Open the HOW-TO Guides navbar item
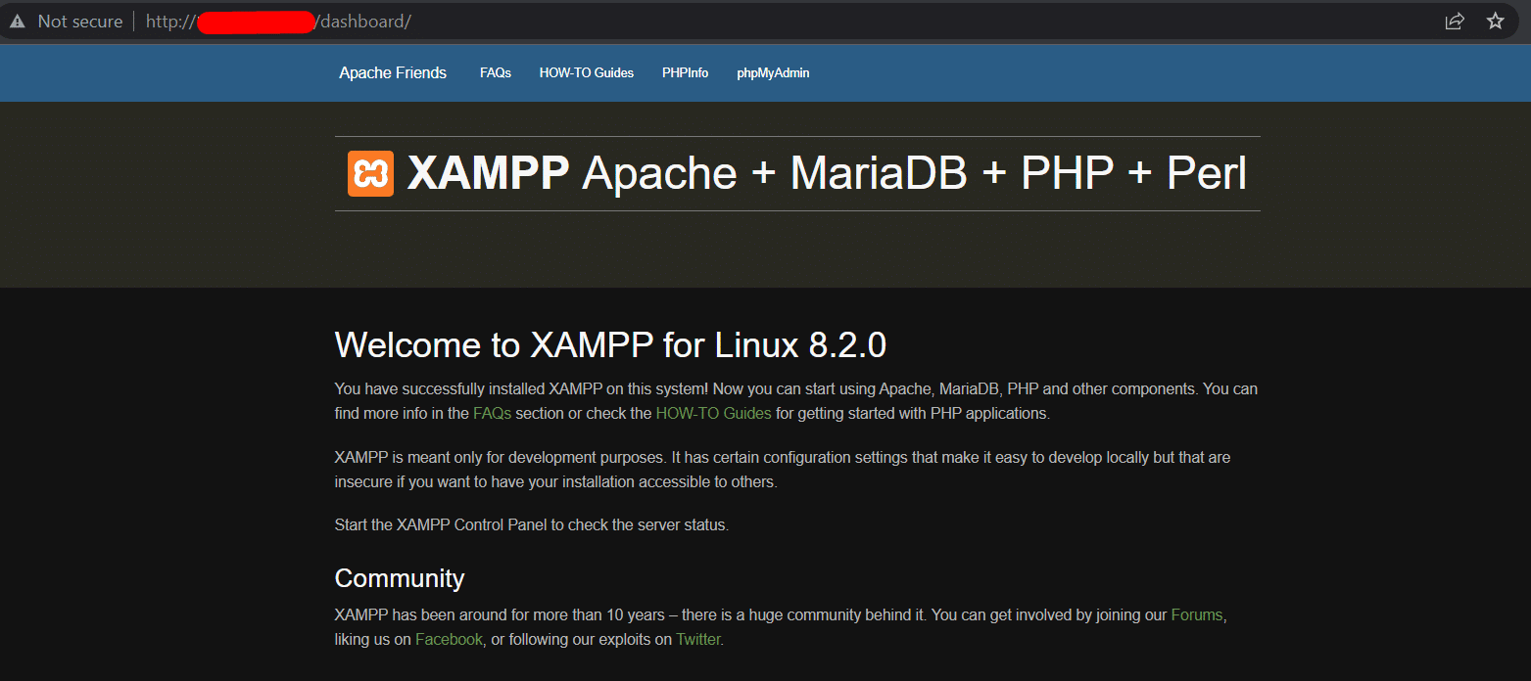The width and height of the screenshot is (1531, 681). point(586,72)
